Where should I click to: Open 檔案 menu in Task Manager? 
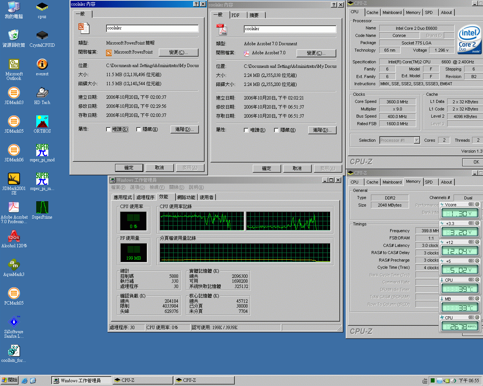(118, 187)
